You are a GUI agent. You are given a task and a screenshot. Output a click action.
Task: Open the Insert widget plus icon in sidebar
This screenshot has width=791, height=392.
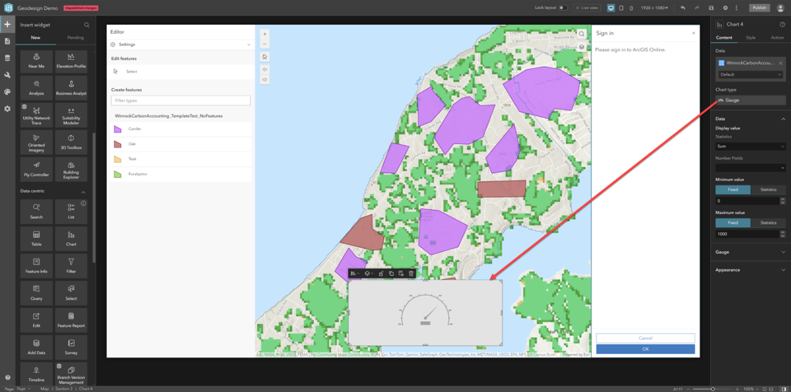coord(7,24)
